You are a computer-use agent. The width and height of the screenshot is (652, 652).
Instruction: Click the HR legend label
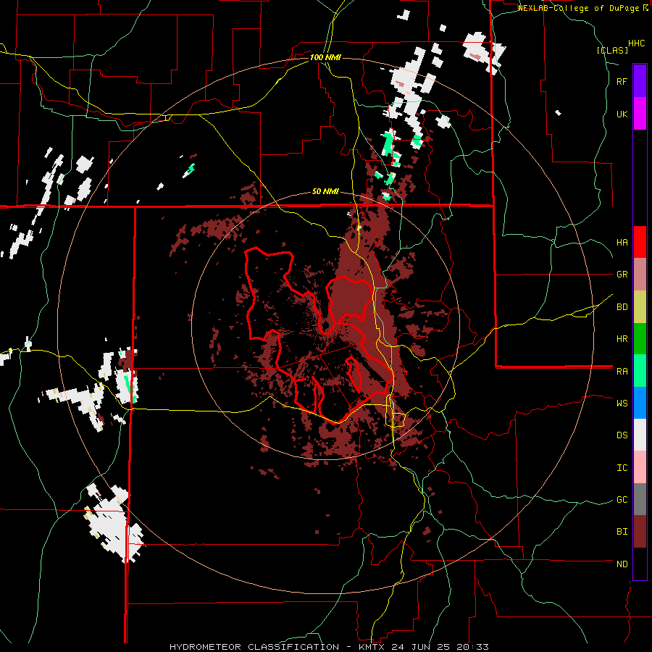[622, 339]
